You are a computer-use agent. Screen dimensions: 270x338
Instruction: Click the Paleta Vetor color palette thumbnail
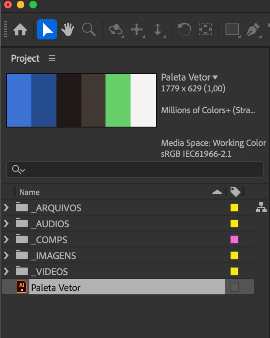coord(81,100)
